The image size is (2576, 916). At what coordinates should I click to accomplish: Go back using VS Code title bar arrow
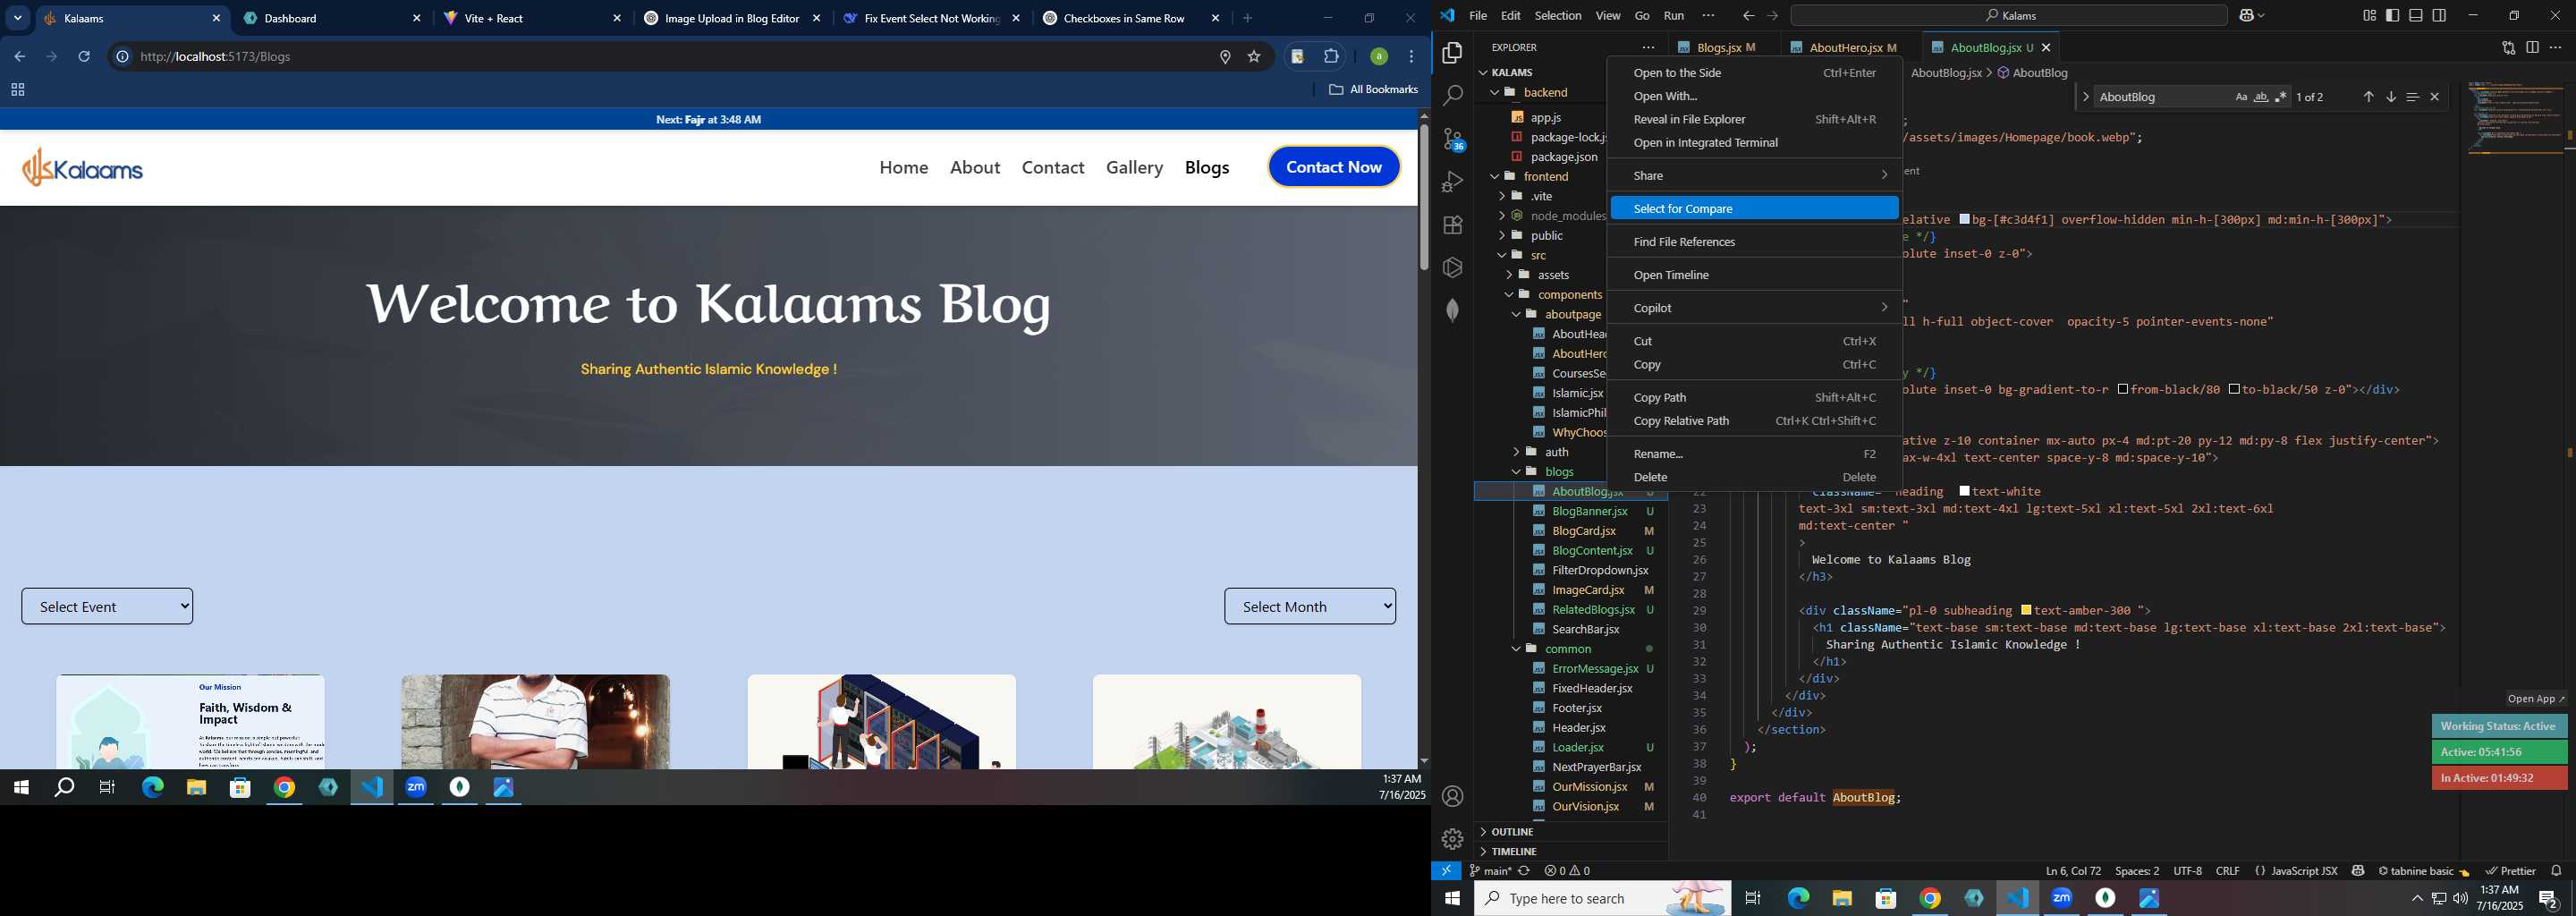pyautogui.click(x=1748, y=15)
